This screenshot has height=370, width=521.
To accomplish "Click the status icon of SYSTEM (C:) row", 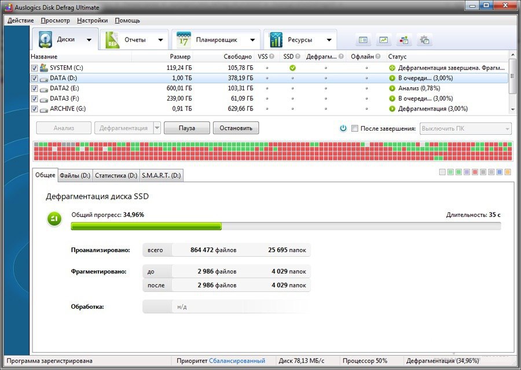I will click(x=392, y=68).
